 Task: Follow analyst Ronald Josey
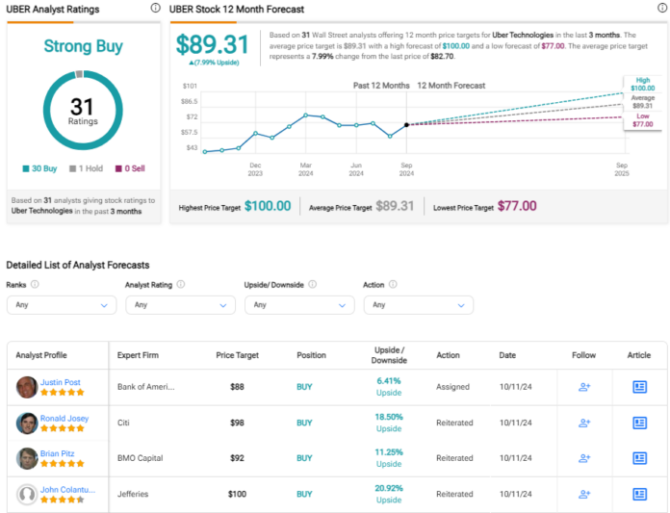583,423
